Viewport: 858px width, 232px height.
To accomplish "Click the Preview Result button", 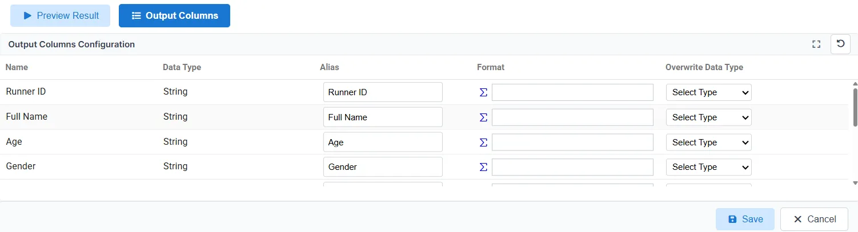I will pyautogui.click(x=60, y=15).
